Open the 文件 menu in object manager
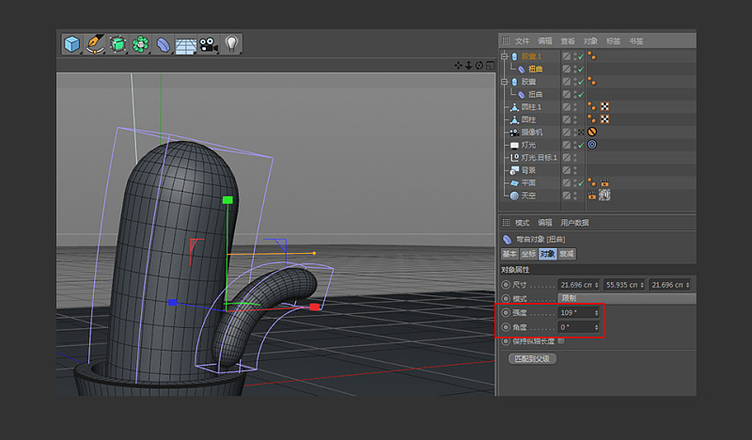 [522, 41]
